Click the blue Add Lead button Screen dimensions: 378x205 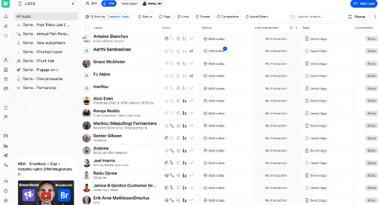[x=364, y=4]
